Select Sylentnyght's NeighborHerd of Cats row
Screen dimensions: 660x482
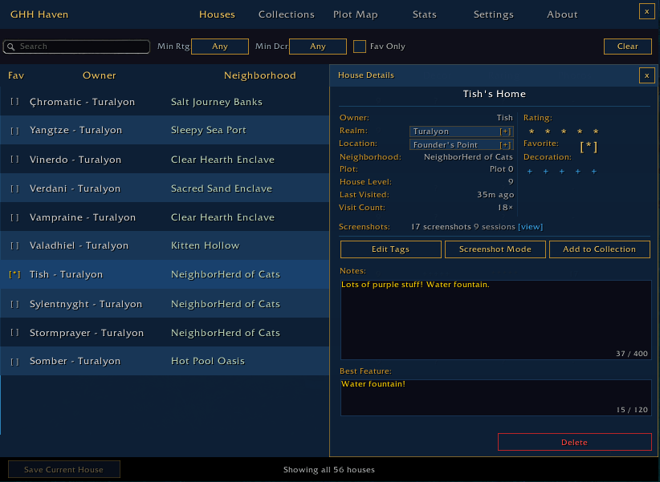point(165,304)
